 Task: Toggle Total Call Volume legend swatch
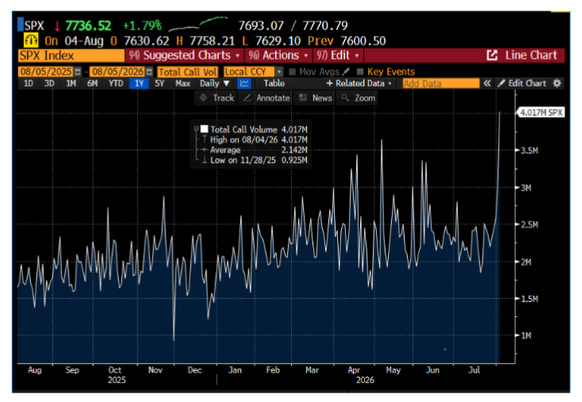pyautogui.click(x=204, y=129)
